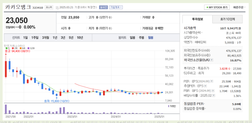
Task: Click the 카카오뱅크 stock title
Action: point(18,7)
